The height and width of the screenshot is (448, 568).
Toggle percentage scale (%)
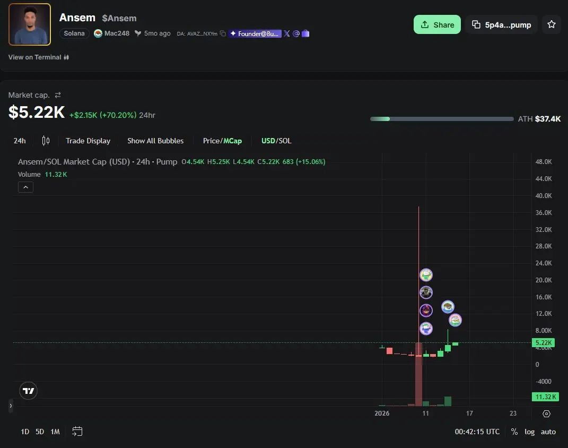click(x=514, y=432)
